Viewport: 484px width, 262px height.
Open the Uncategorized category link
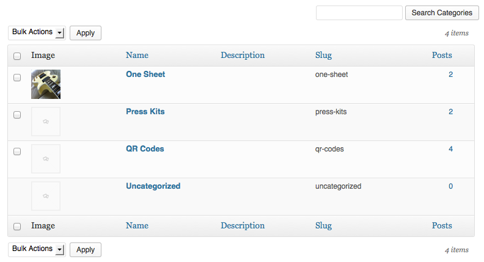click(x=153, y=186)
